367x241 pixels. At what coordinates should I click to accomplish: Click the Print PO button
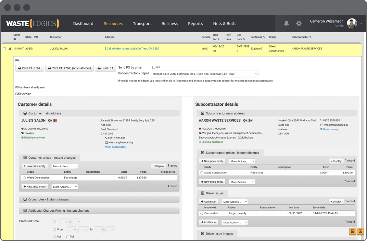point(105,68)
